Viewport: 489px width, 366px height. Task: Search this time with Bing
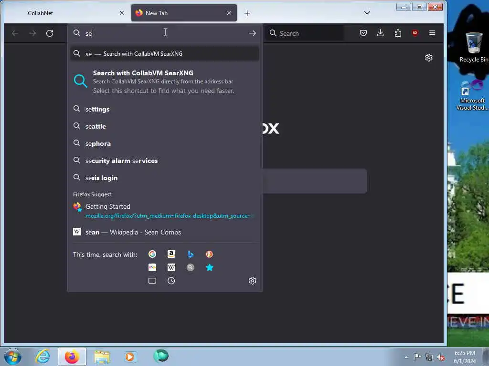click(x=191, y=254)
